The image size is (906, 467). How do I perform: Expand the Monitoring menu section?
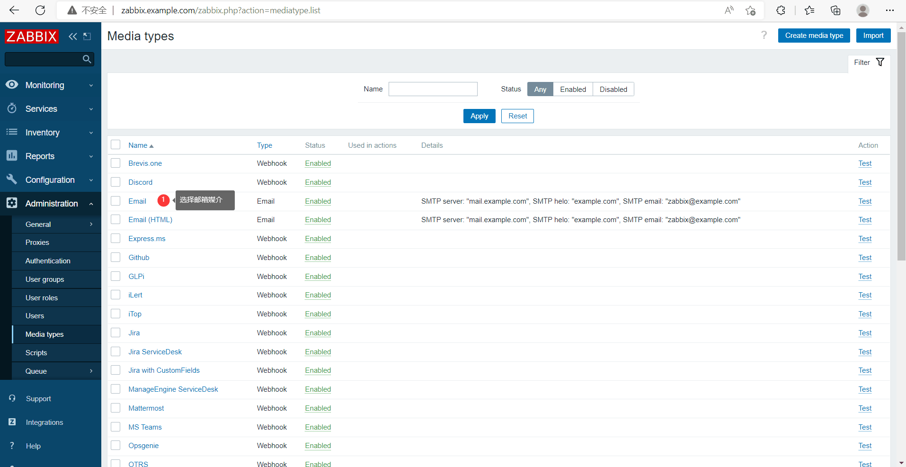tap(51, 85)
